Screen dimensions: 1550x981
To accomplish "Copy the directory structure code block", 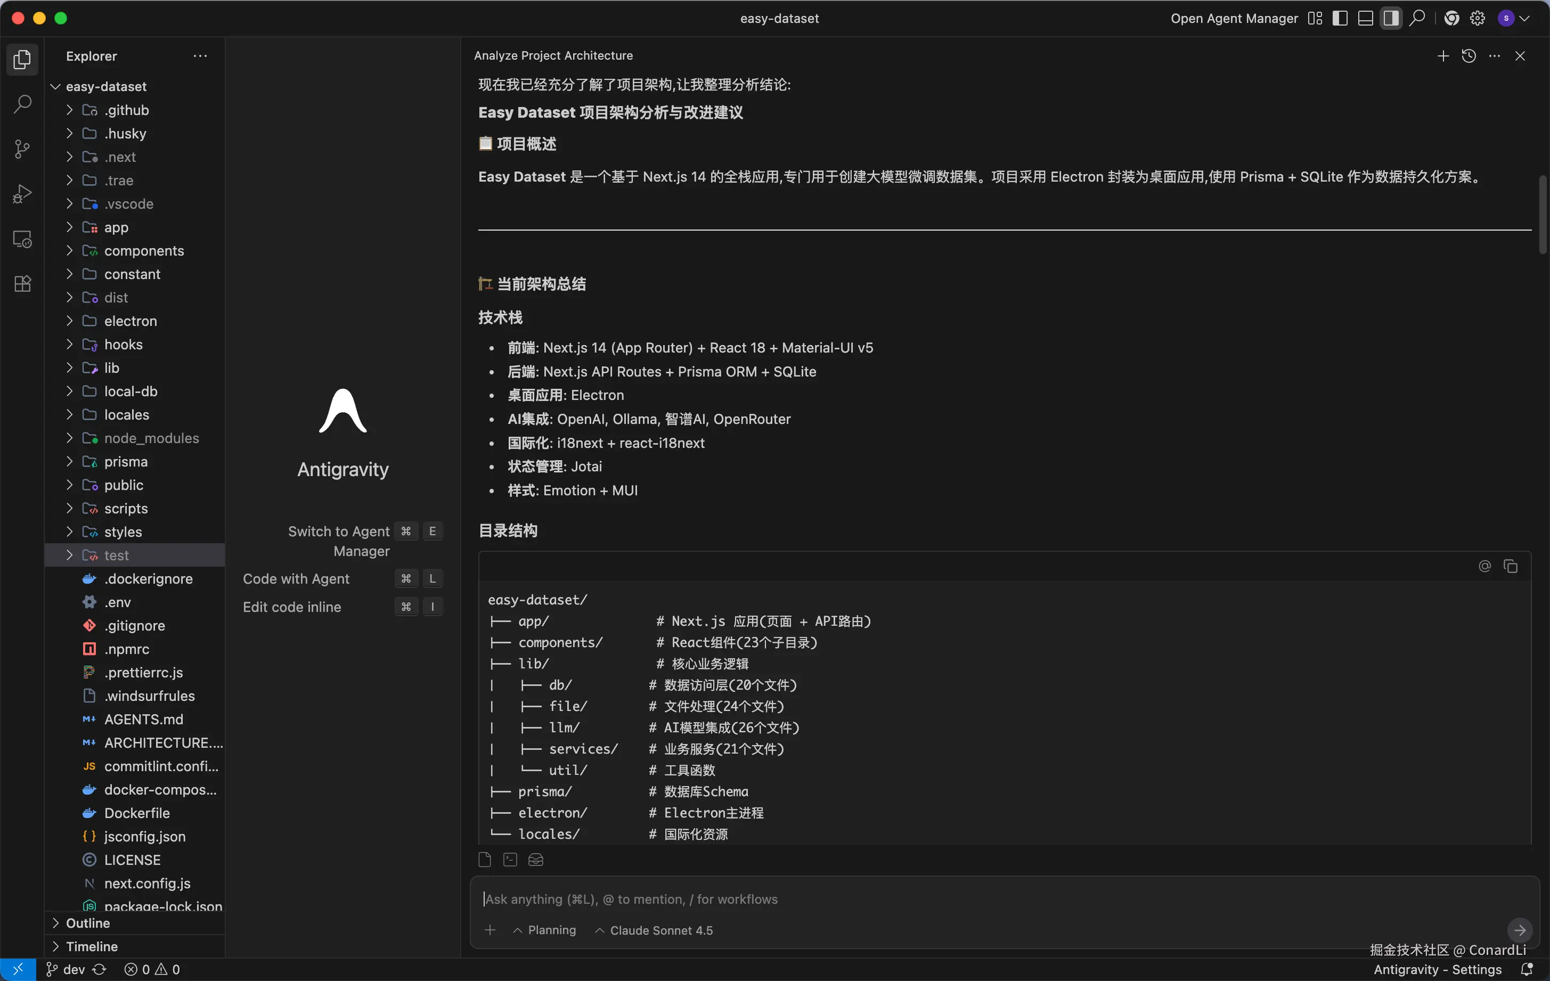I will point(1510,567).
